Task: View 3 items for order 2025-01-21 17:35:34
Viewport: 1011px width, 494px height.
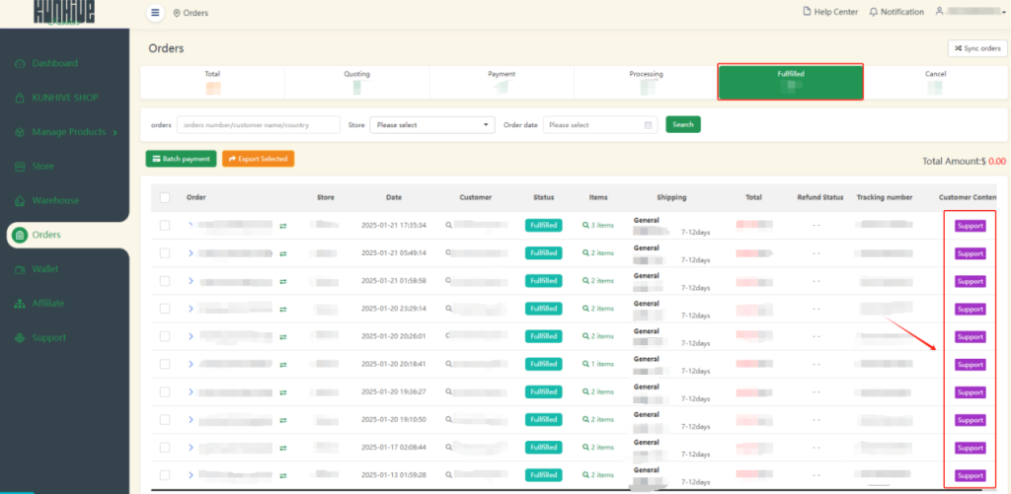Action: coord(598,226)
